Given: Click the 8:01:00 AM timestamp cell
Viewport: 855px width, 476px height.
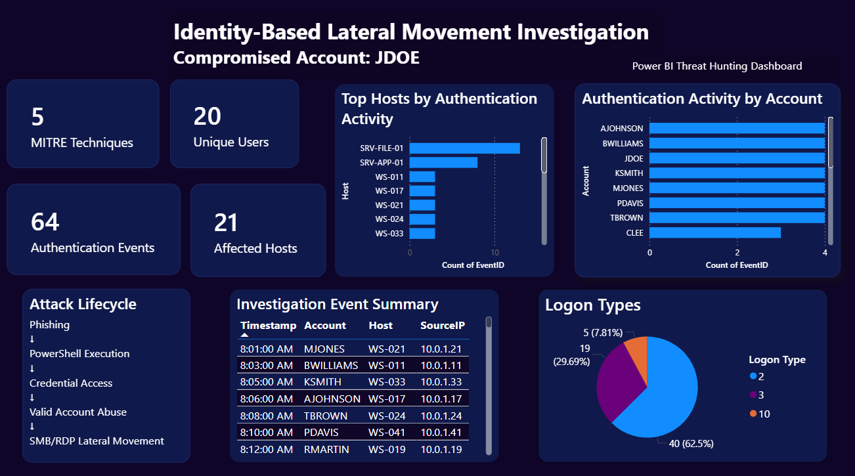Looking at the screenshot, I should click(267, 349).
